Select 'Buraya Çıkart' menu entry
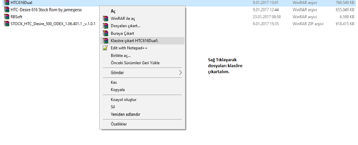 pyautogui.click(x=142, y=33)
